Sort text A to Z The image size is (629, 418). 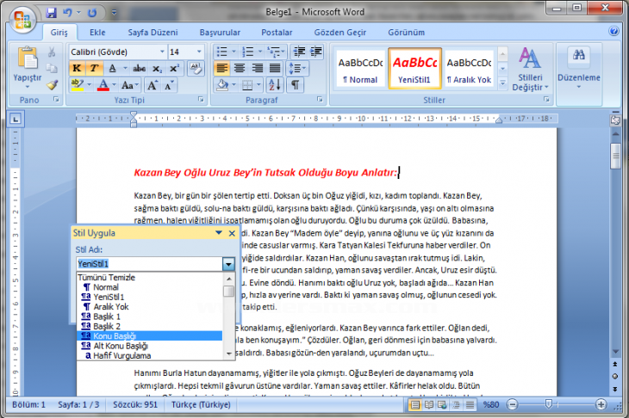(x=275, y=85)
